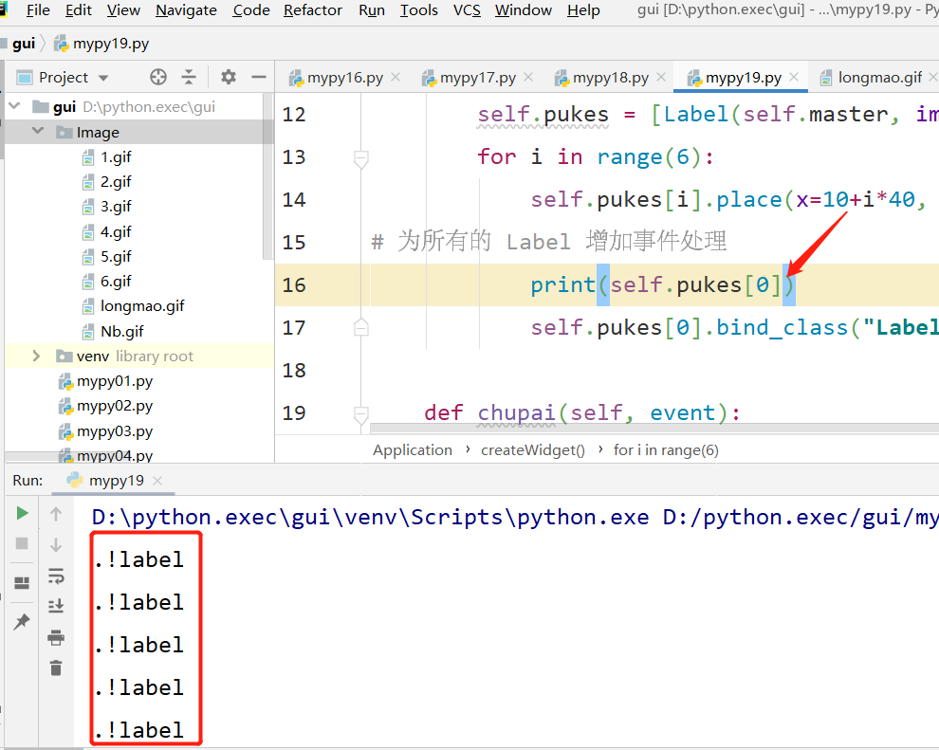
Task: Click the Pin Tab icon in Run panel
Action: point(22,621)
